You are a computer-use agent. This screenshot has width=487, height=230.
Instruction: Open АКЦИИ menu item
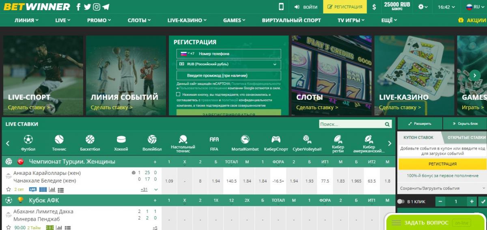[472, 20]
